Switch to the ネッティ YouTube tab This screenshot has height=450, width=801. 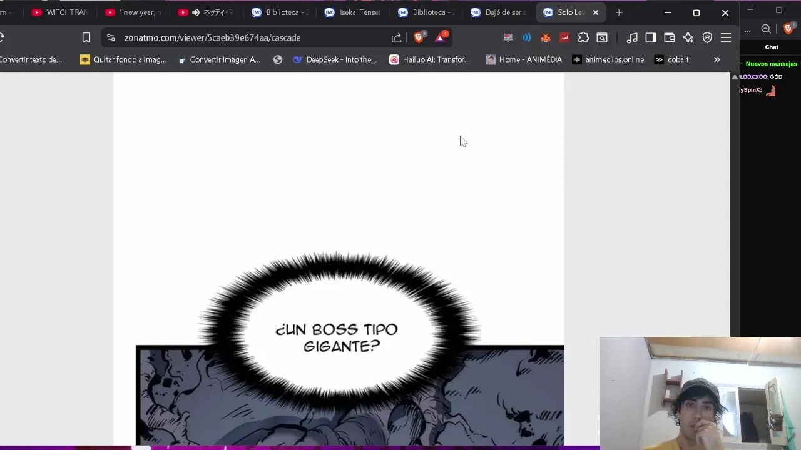pyautogui.click(x=207, y=12)
